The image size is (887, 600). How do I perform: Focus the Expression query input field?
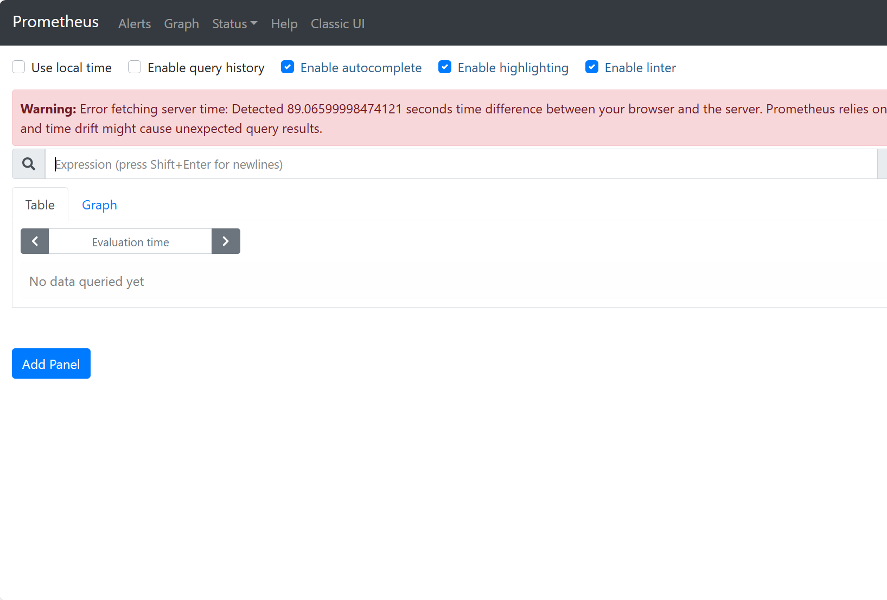coord(461,164)
